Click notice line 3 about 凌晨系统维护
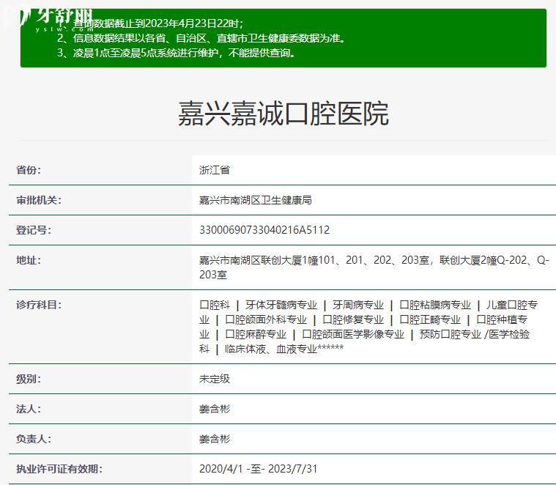 (x=177, y=53)
